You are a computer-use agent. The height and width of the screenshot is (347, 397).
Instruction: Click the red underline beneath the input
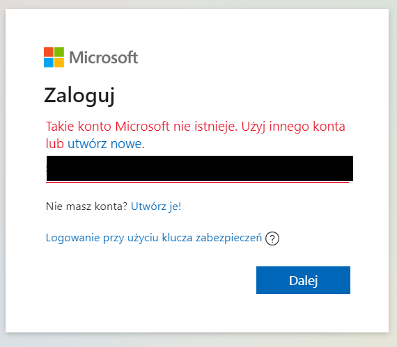click(x=198, y=182)
